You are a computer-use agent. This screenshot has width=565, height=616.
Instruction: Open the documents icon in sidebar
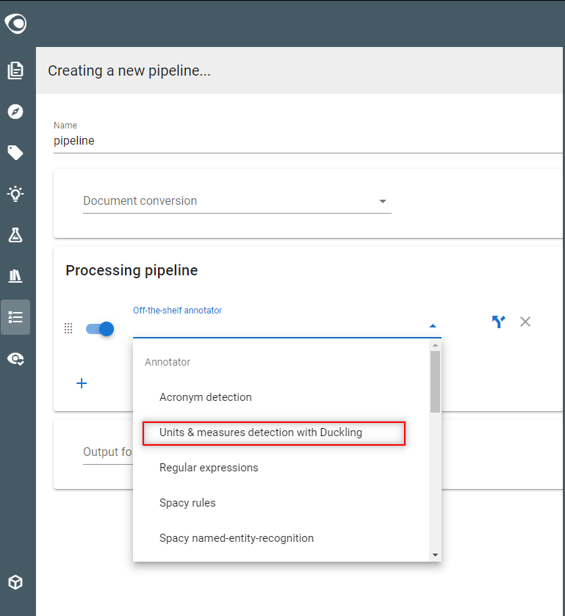(15, 70)
